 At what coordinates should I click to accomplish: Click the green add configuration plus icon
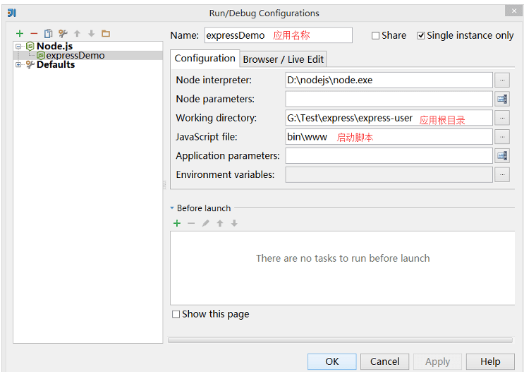pyautogui.click(x=20, y=33)
